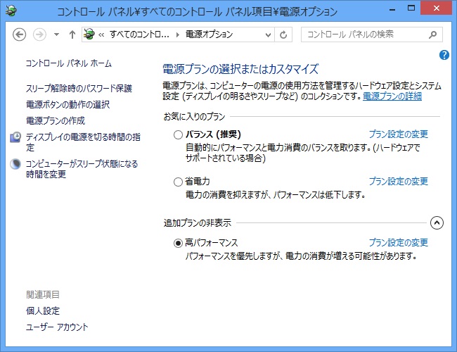457x352 pixels.
Task: Click the back navigation arrow
Action: coord(20,34)
